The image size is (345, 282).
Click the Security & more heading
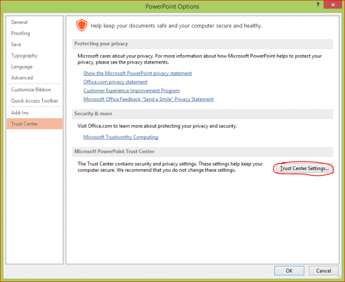pyautogui.click(x=93, y=114)
